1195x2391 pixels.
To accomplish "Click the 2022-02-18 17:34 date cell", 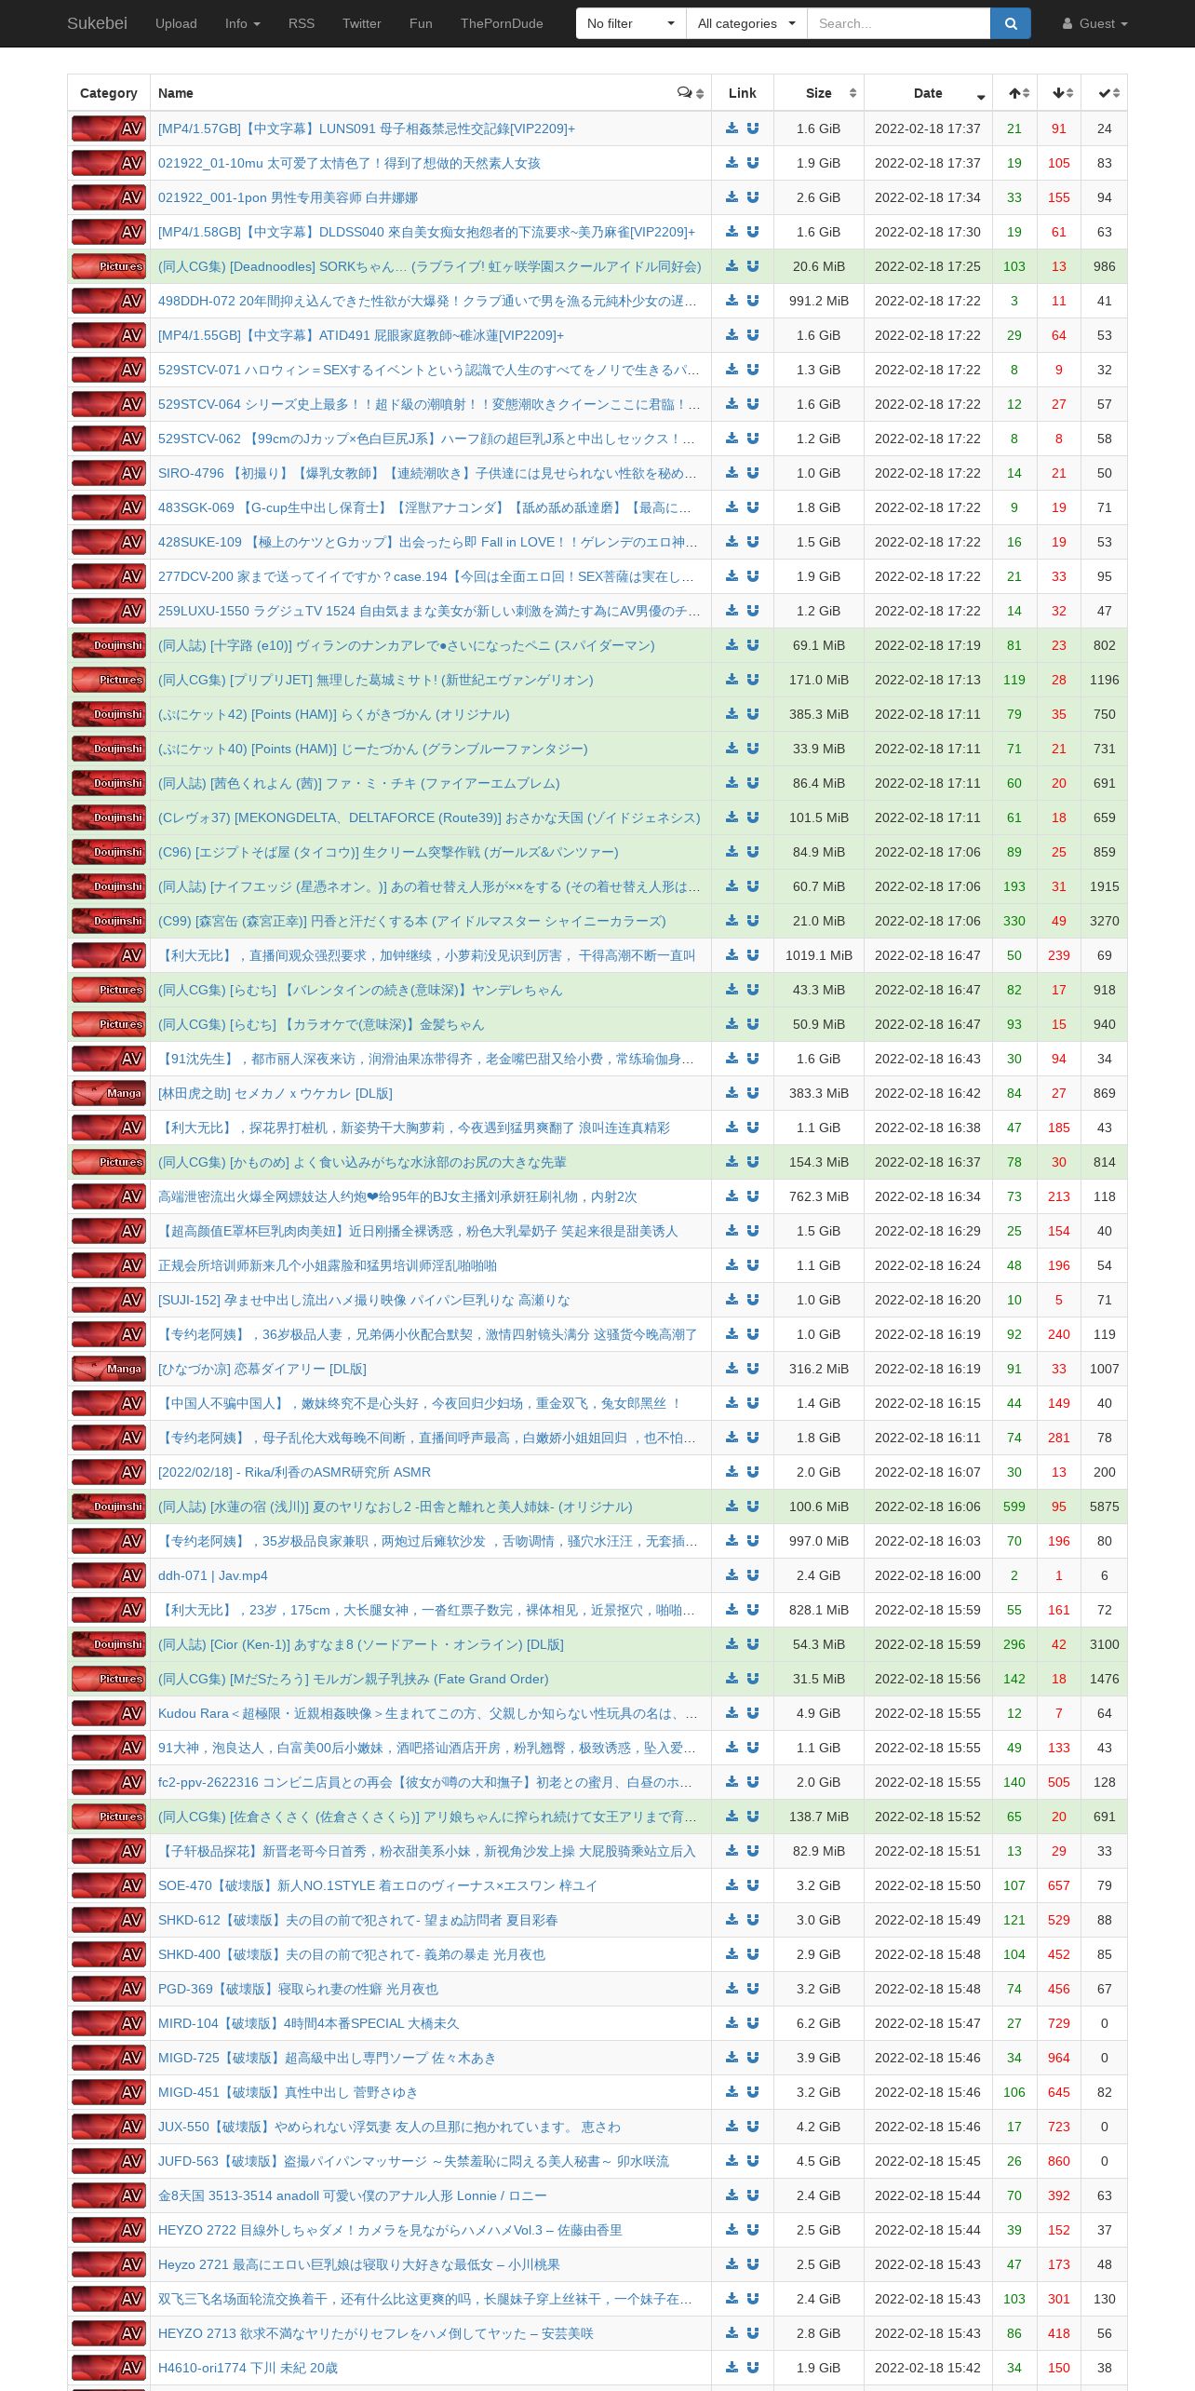I will click(928, 197).
